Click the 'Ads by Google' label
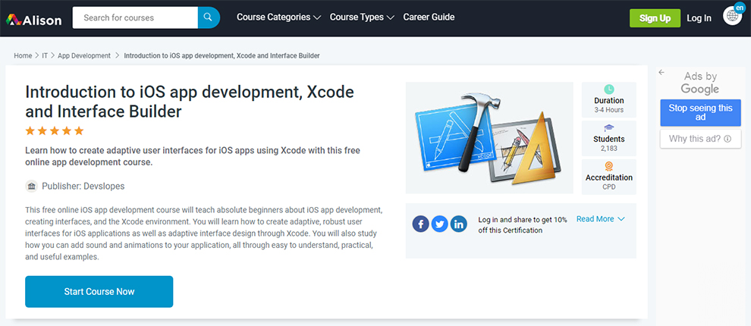Screen dimensions: 751x326 pos(699,83)
